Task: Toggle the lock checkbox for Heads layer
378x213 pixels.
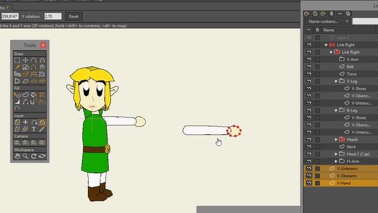Action: (x=318, y=140)
